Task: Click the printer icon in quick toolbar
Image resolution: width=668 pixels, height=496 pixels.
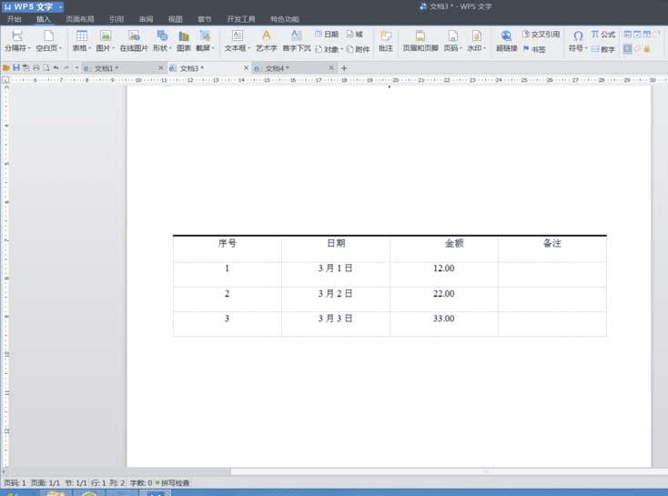Action: 36,67
